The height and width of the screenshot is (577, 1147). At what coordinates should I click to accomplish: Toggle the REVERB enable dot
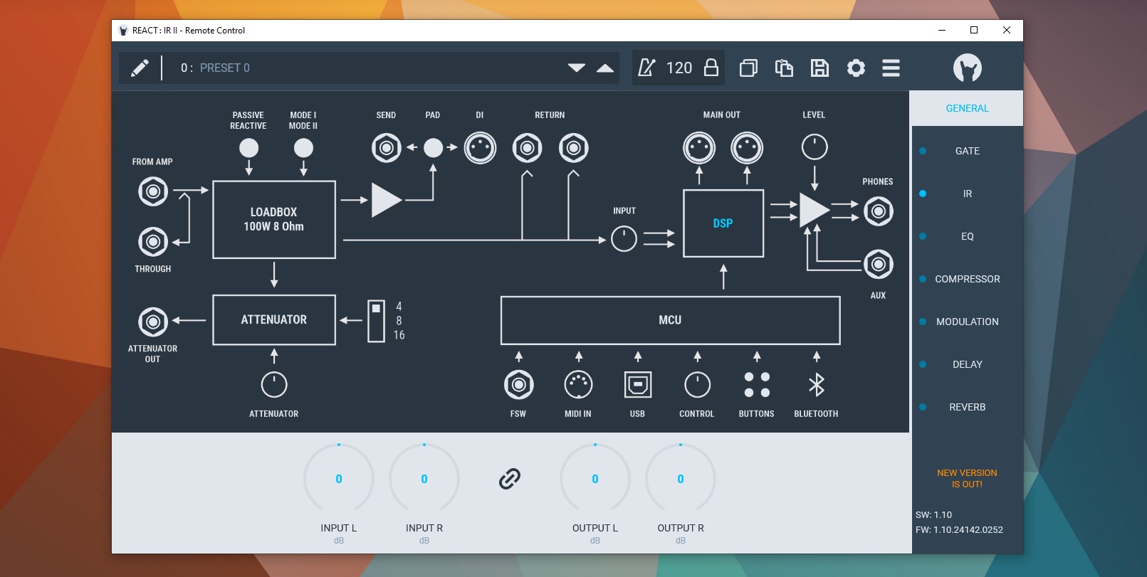point(923,407)
